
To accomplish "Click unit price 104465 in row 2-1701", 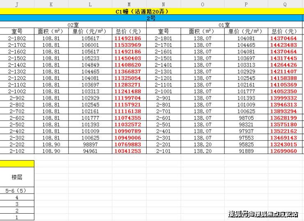I will [246, 45].
